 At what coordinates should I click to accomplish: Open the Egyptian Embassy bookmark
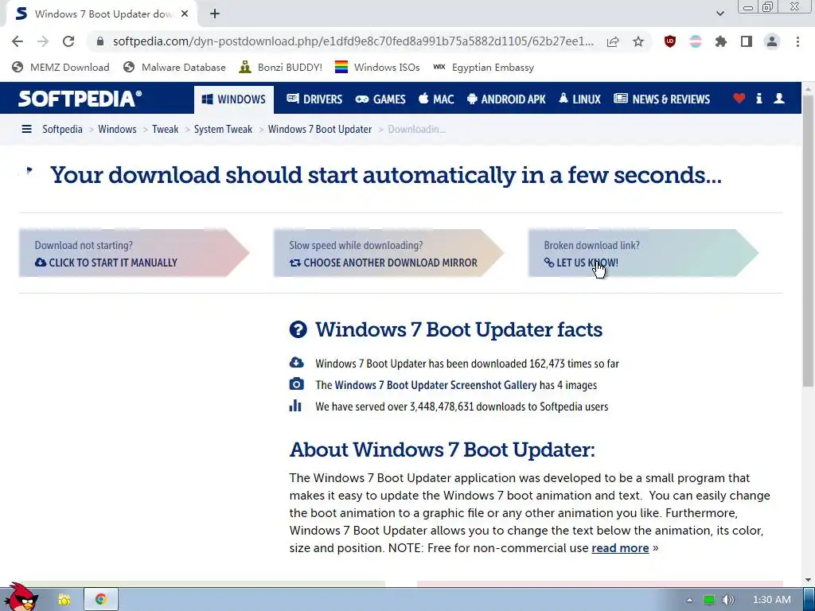point(483,67)
